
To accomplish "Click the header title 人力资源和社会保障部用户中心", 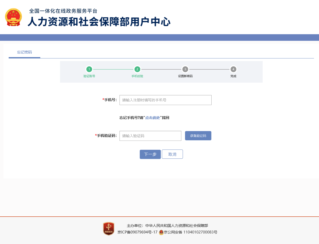I will pos(99,22).
